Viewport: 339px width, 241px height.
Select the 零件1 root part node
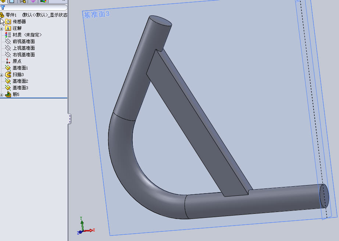point(34,15)
